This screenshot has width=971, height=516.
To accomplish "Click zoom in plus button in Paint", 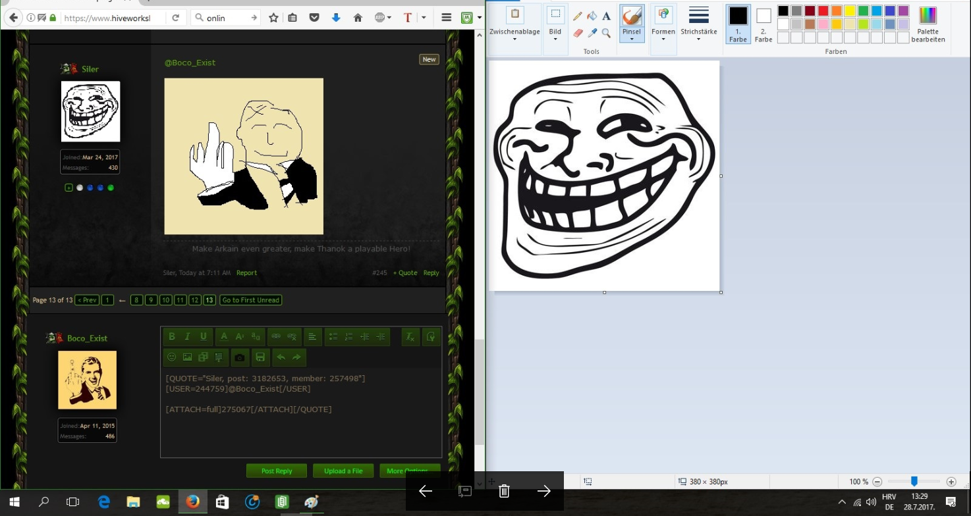I will tap(951, 482).
